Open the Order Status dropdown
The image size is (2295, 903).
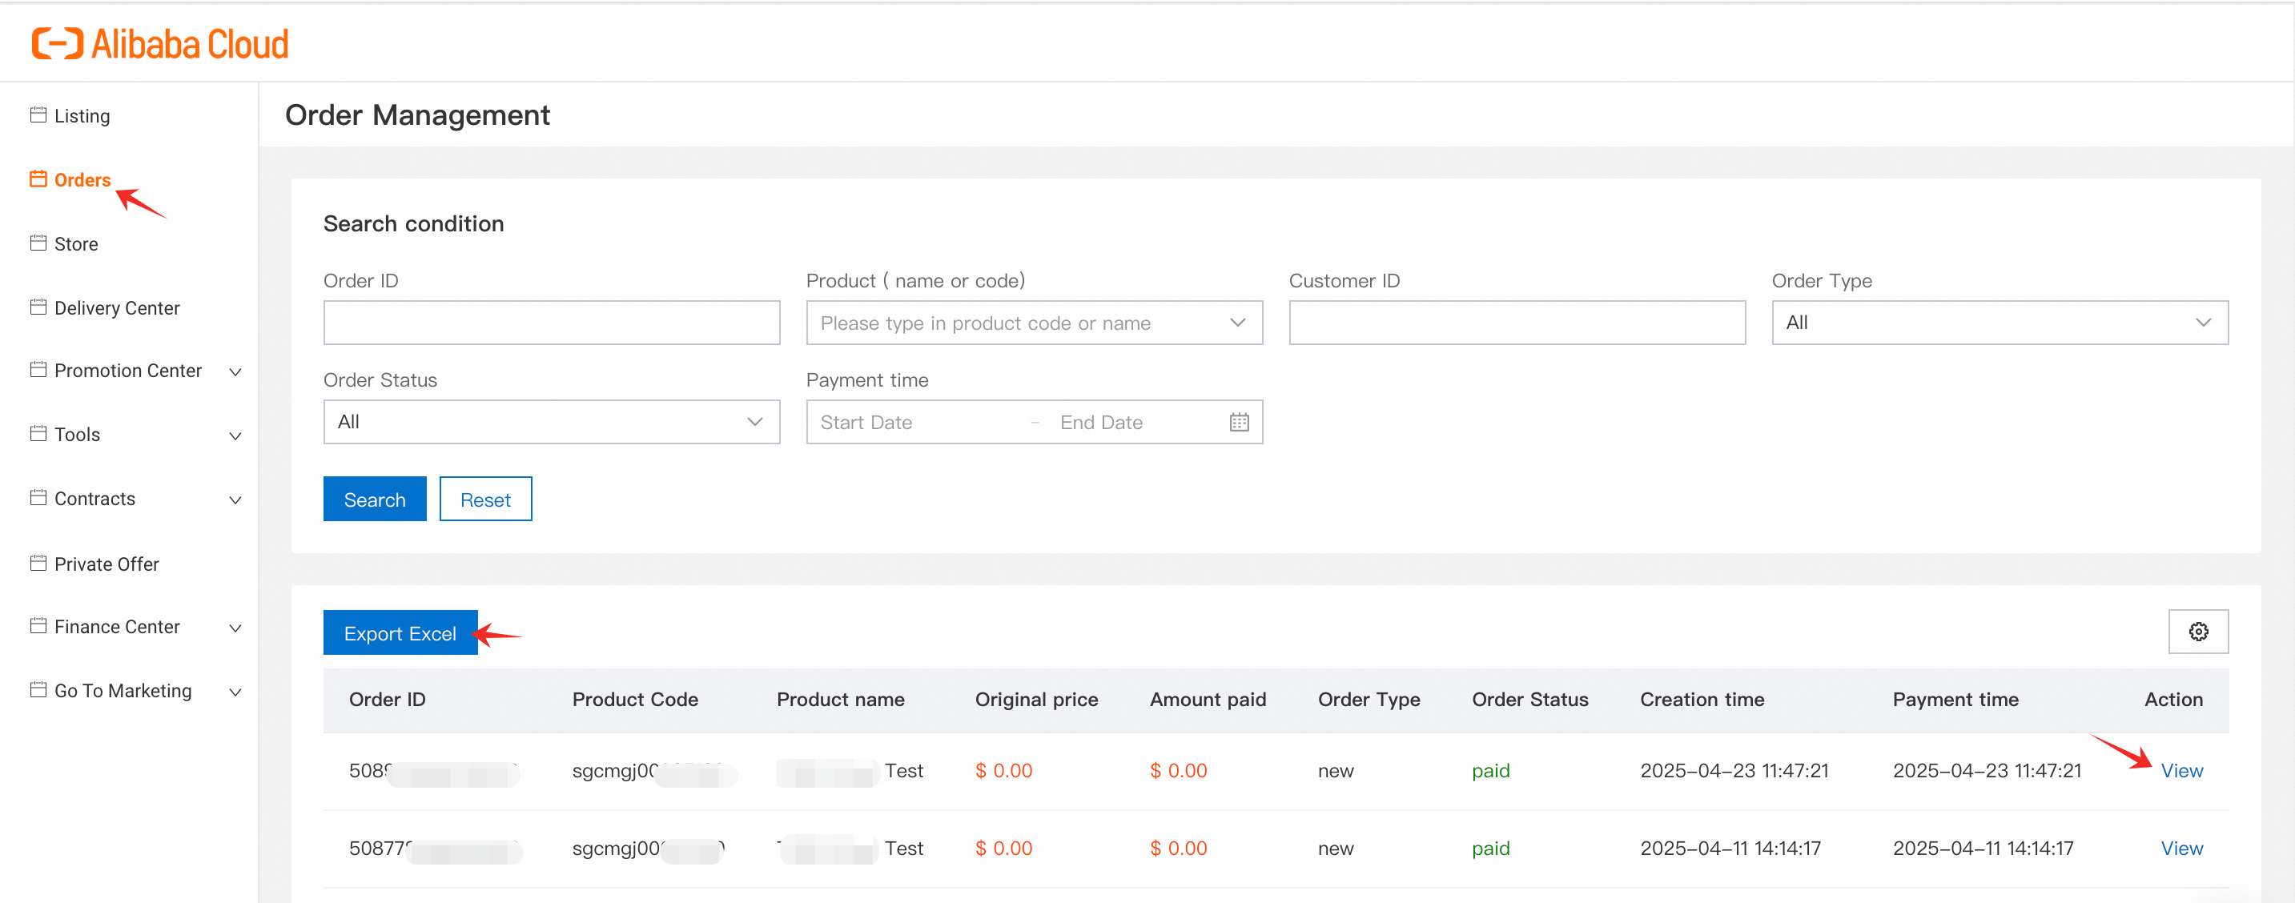(552, 422)
